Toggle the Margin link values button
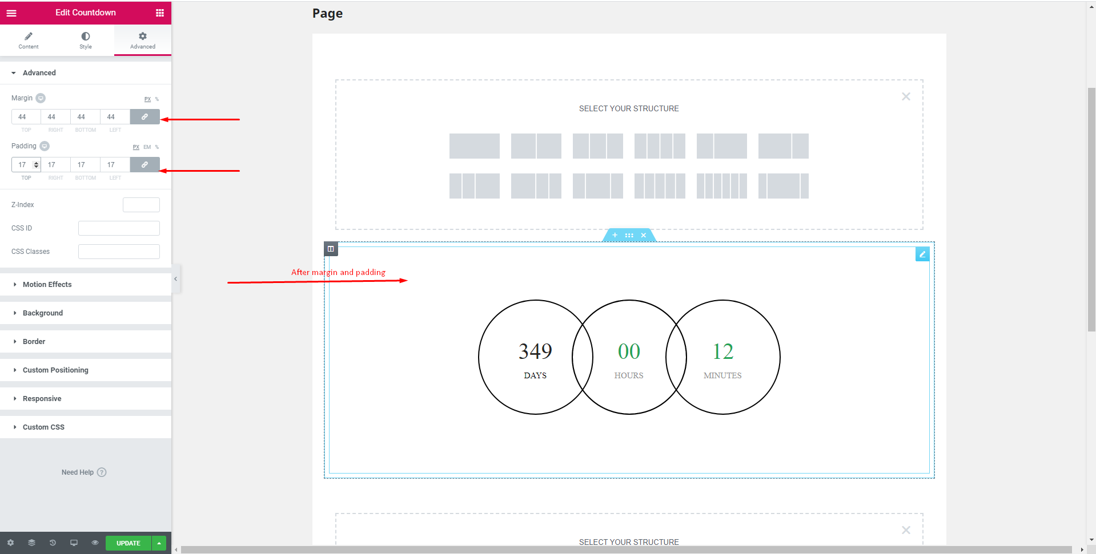This screenshot has height=554, width=1096. click(x=145, y=117)
